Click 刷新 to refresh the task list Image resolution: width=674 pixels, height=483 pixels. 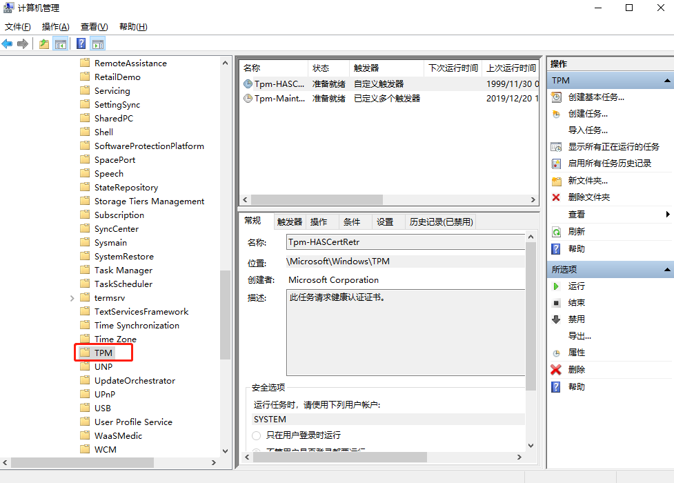576,232
